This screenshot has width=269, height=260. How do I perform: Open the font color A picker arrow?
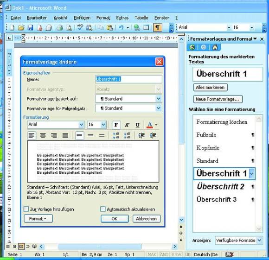(x=156, y=125)
